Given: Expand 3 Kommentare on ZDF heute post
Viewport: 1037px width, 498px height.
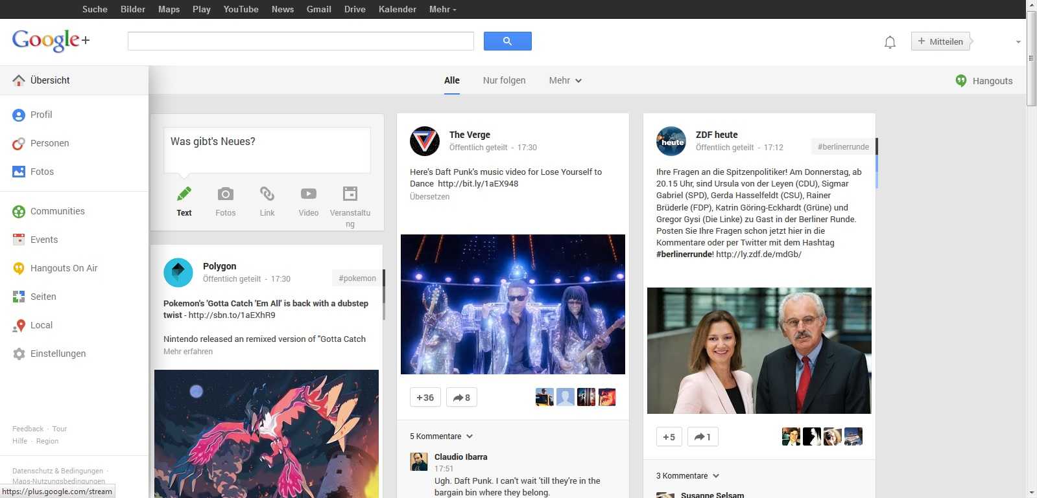Looking at the screenshot, I should tap(688, 476).
